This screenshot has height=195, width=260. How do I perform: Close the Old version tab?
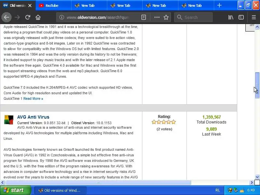30,6
